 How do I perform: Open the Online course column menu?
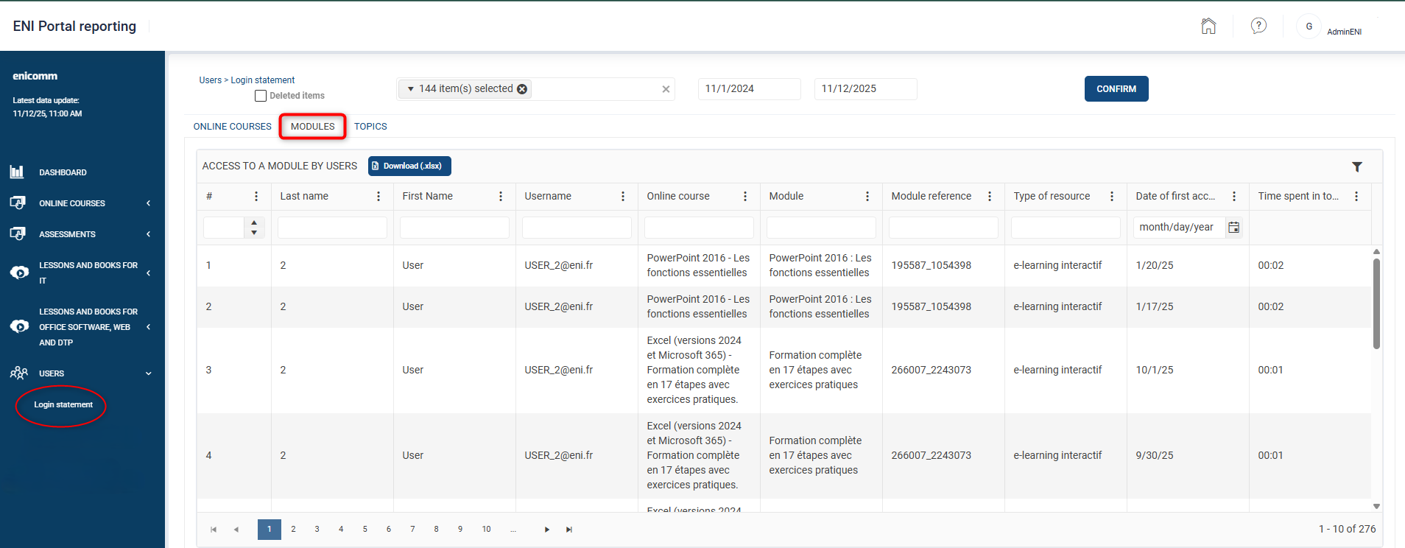point(745,197)
